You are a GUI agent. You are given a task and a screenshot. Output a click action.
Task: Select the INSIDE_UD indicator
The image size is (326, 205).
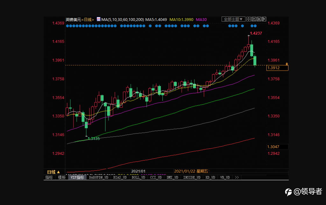(x=192, y=177)
